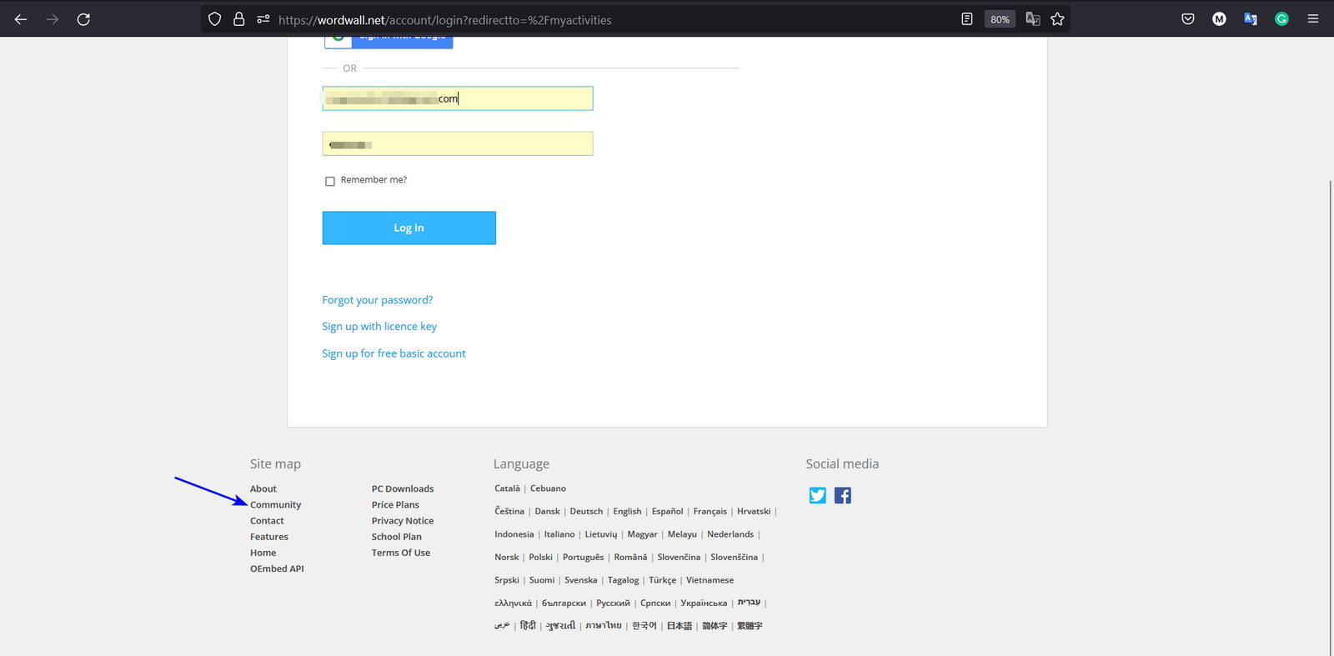Click the translate page icon in address bar
This screenshot has width=1334, height=656.
coord(1032,19)
